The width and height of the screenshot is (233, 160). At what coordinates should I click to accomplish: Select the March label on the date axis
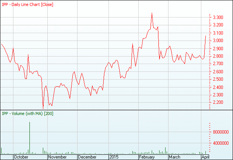(174, 157)
